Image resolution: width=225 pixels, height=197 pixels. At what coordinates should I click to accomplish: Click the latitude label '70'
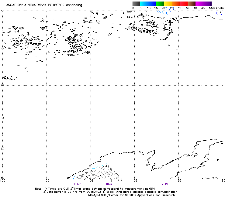pos(2,10)
